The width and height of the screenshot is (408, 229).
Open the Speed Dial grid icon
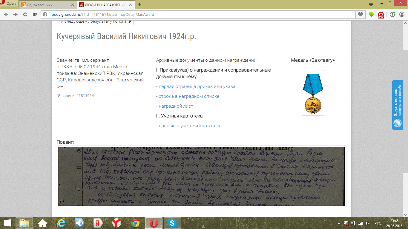tap(35, 14)
